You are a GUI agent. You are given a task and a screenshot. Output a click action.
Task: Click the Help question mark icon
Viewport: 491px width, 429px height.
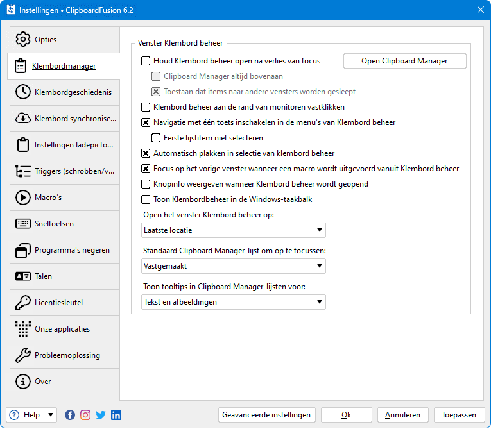click(14, 415)
